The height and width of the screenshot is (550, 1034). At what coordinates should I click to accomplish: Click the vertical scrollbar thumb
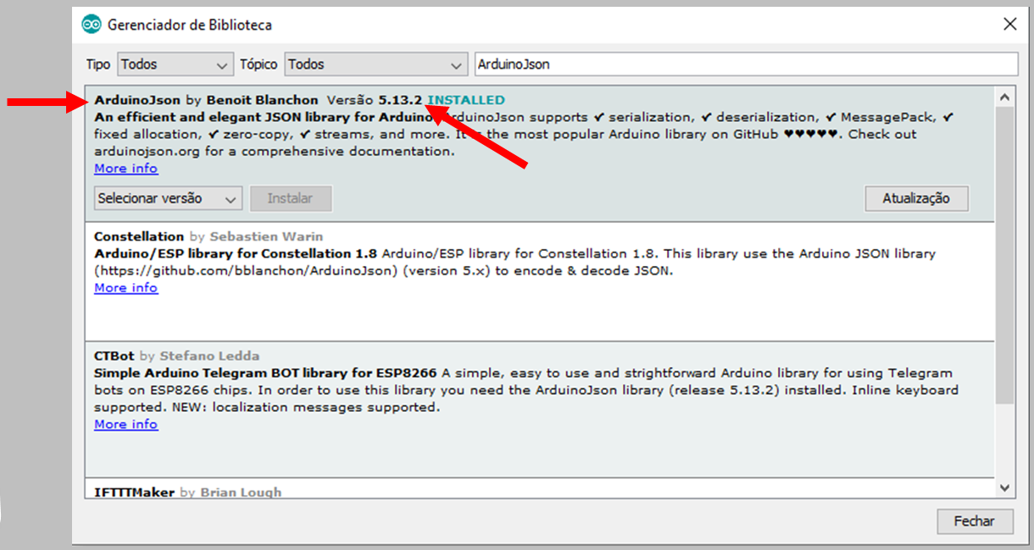pyautogui.click(x=1004, y=254)
